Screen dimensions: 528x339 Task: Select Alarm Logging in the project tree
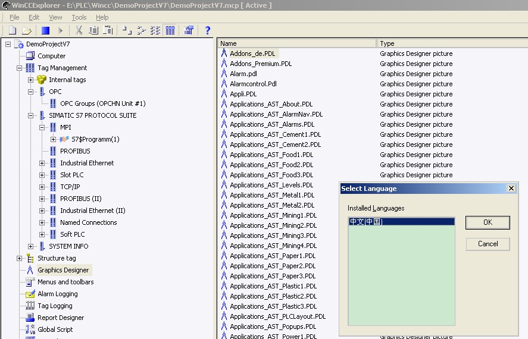[57, 294]
